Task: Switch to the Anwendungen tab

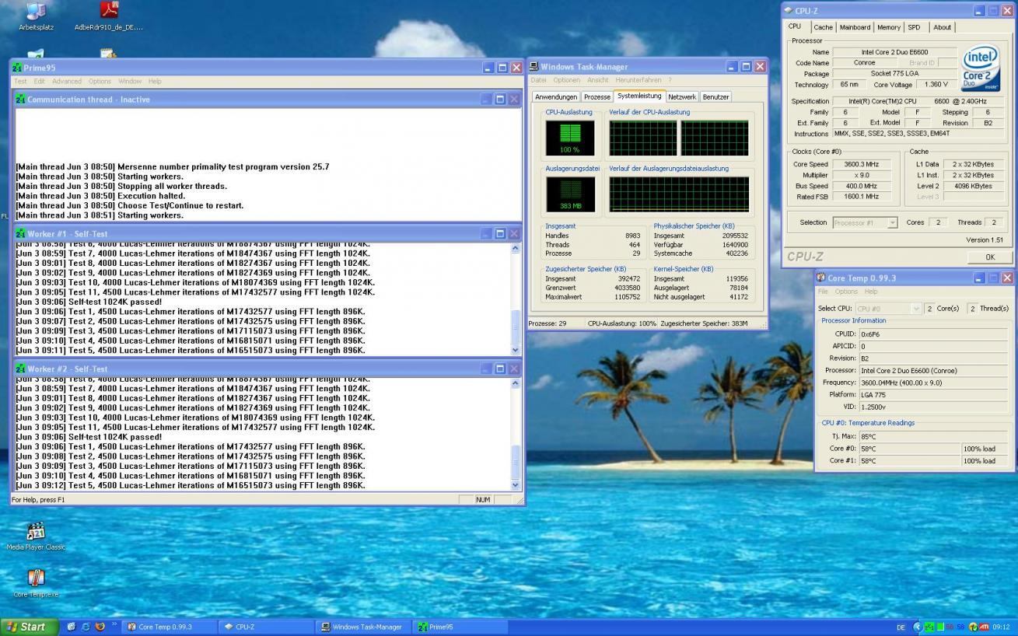Action: (x=556, y=97)
